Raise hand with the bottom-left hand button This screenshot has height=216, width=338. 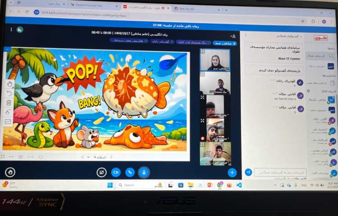10,172
